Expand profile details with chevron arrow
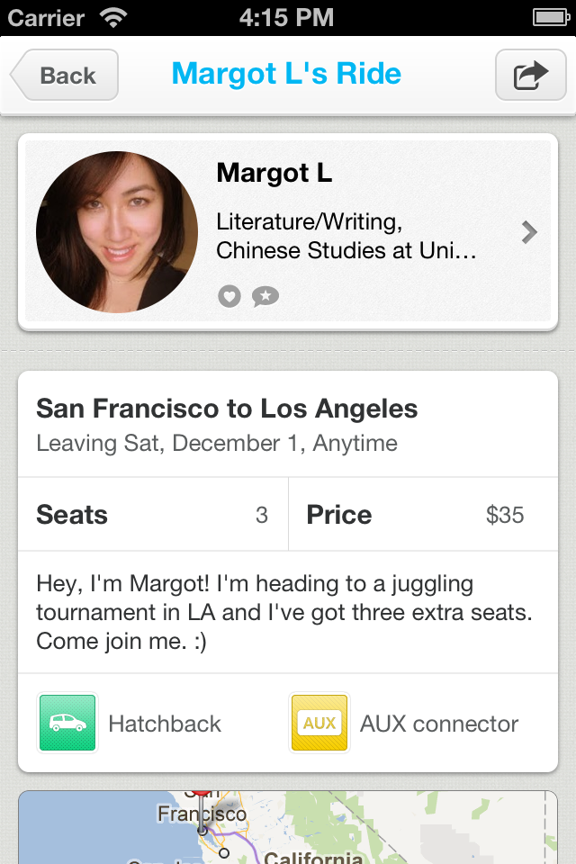 tap(529, 233)
